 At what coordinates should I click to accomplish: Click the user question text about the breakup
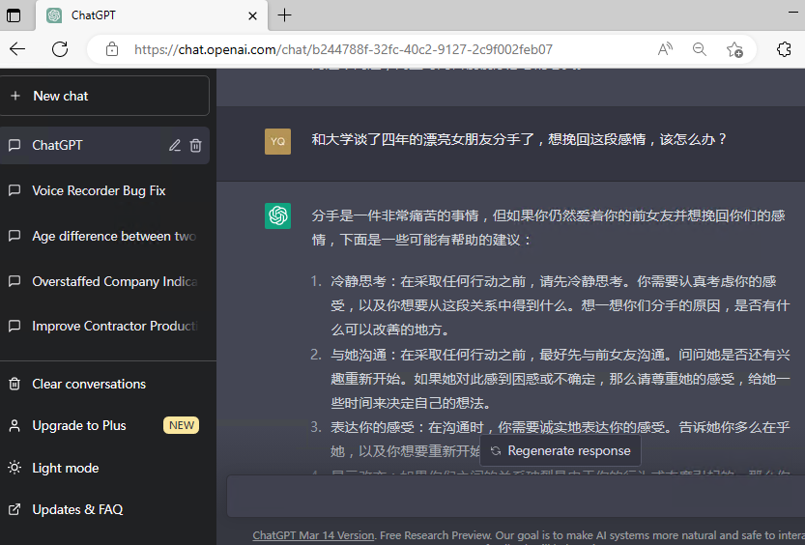[x=519, y=139]
